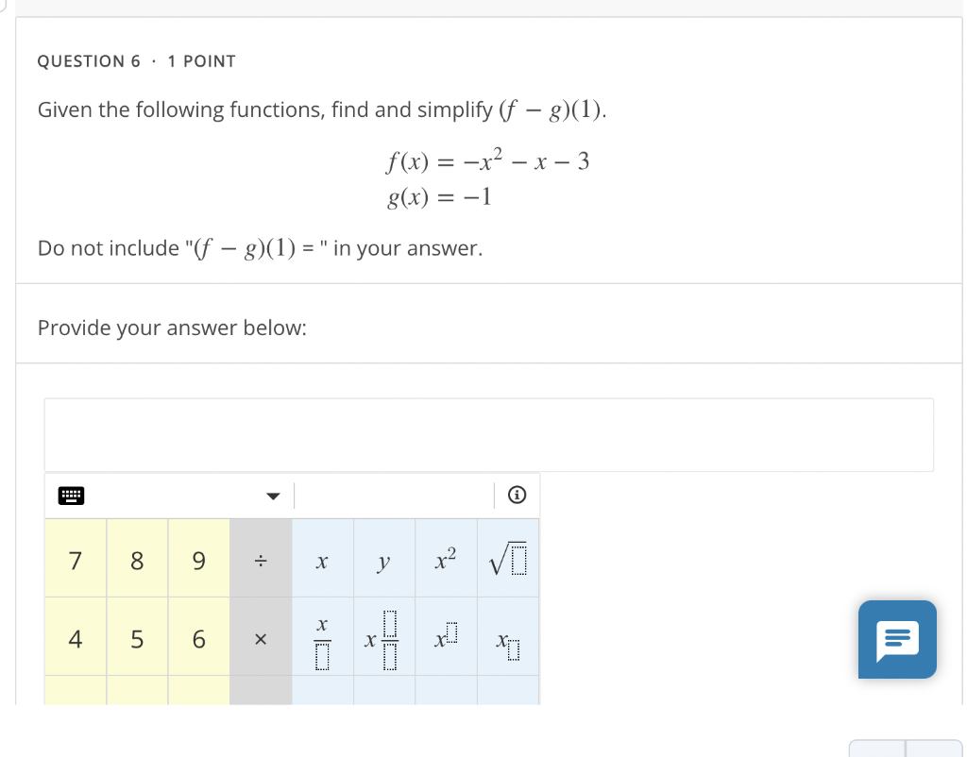Tap the number 8 key
This screenshot has height=757, width=967.
137,559
